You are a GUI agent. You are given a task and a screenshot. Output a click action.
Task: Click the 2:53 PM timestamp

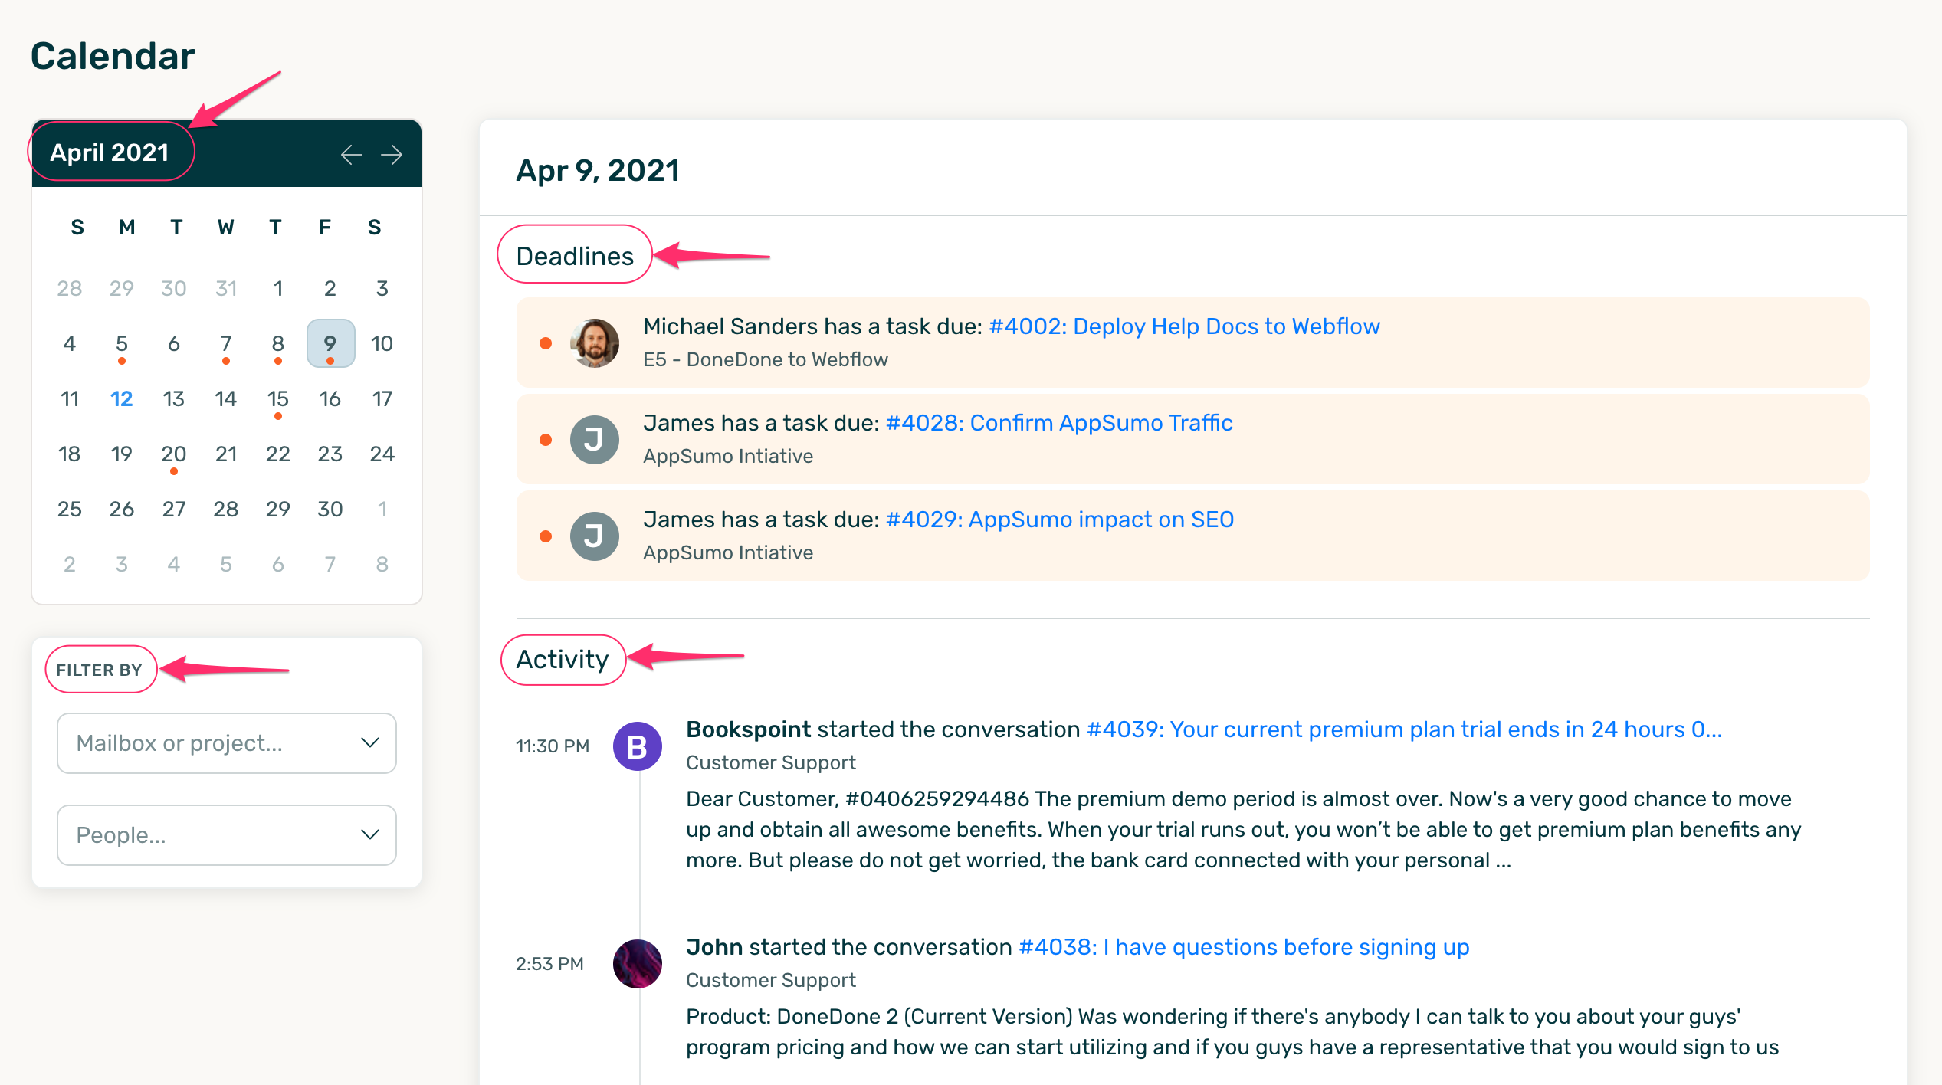pyautogui.click(x=549, y=964)
